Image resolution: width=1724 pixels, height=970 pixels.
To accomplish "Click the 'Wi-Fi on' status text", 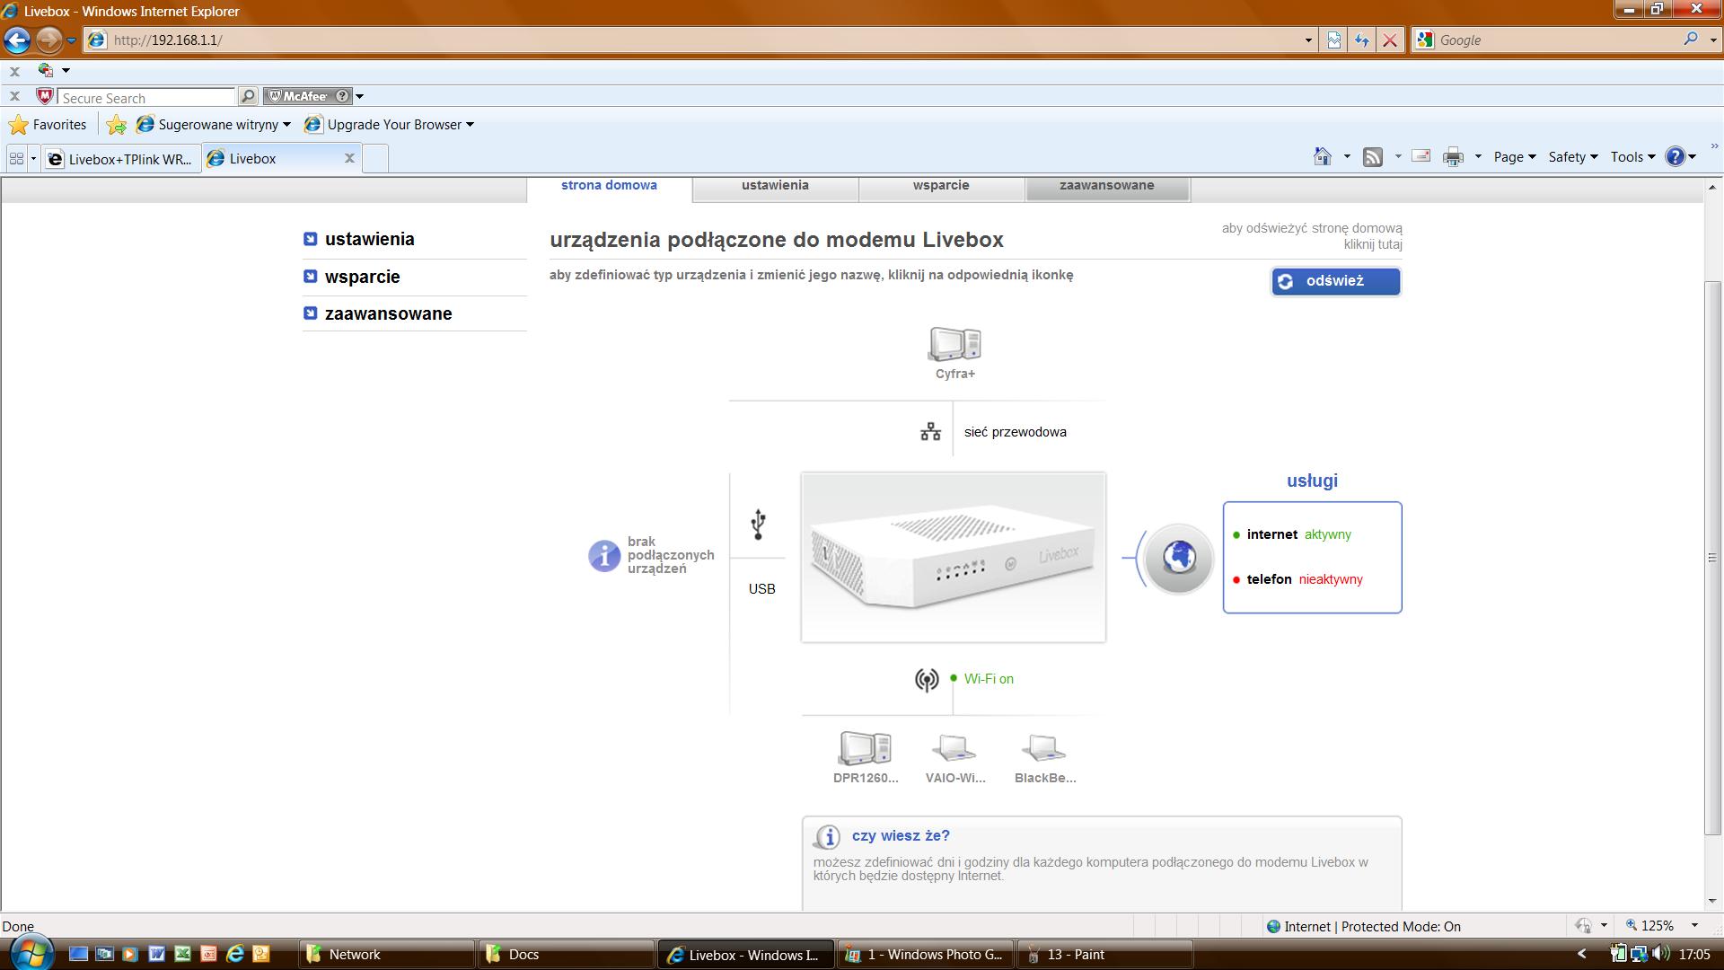I will pos(989,679).
